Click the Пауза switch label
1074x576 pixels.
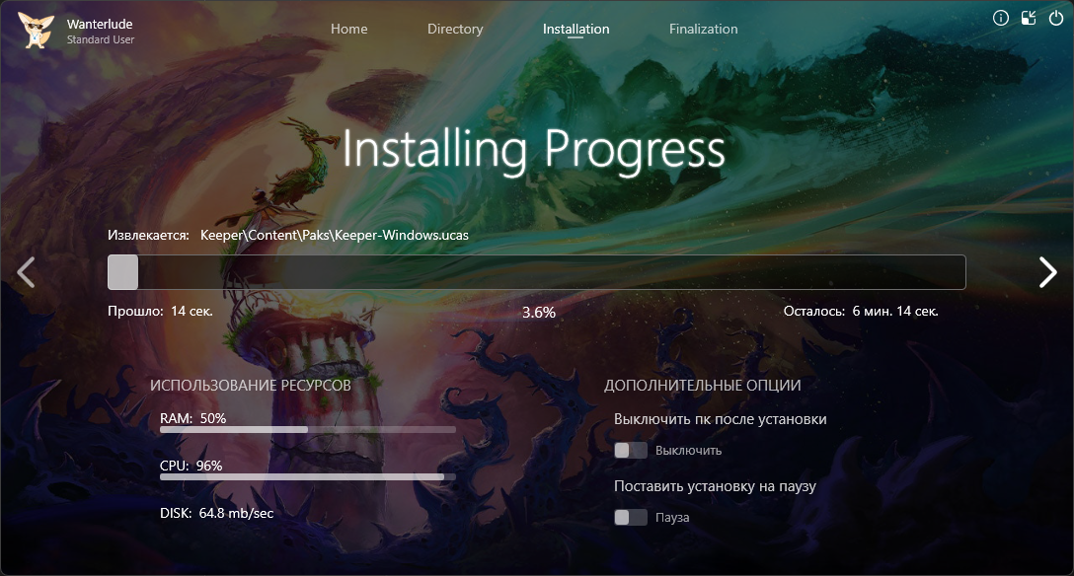(x=672, y=518)
